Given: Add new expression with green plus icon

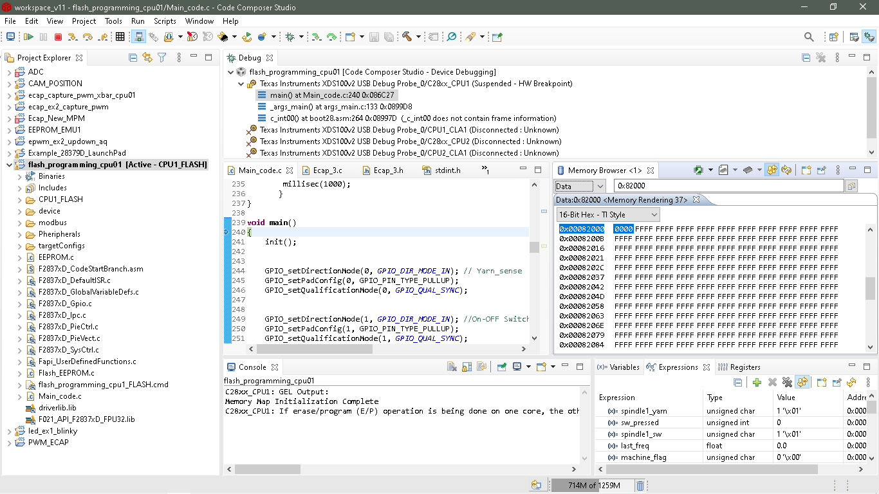Looking at the screenshot, I should (x=757, y=382).
